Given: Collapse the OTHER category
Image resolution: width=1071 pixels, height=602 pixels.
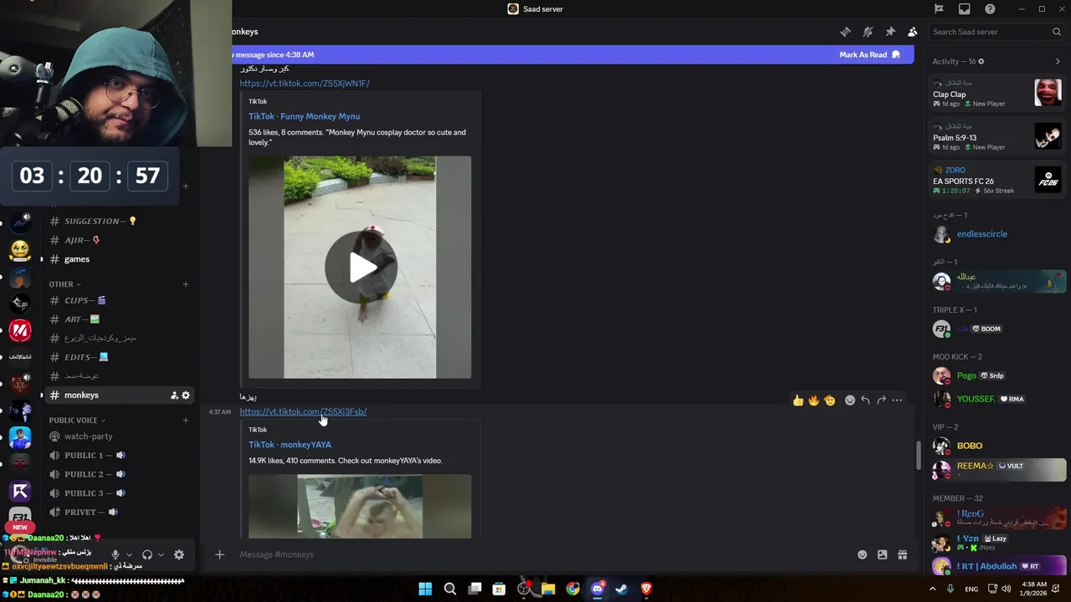Looking at the screenshot, I should 64,284.
